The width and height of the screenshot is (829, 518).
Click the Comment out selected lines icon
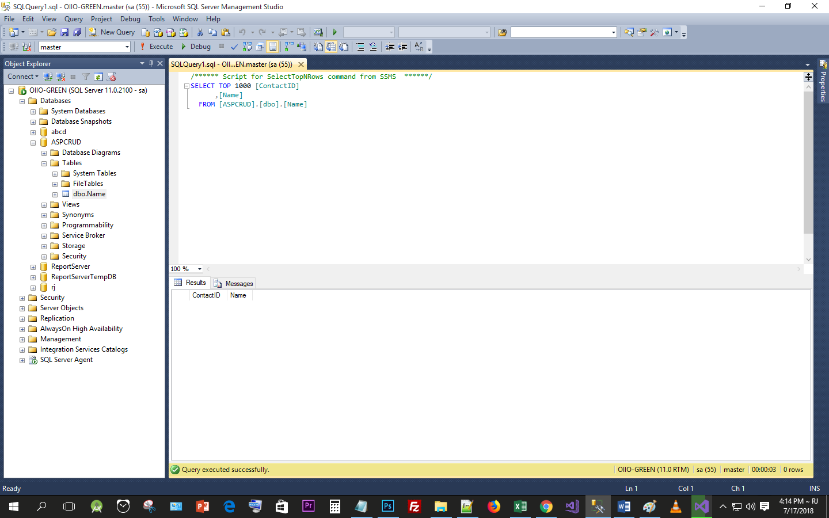click(x=360, y=47)
